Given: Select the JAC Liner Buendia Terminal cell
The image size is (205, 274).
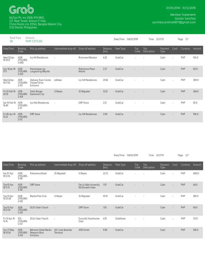Looking at the screenshot, I should 63,231.
